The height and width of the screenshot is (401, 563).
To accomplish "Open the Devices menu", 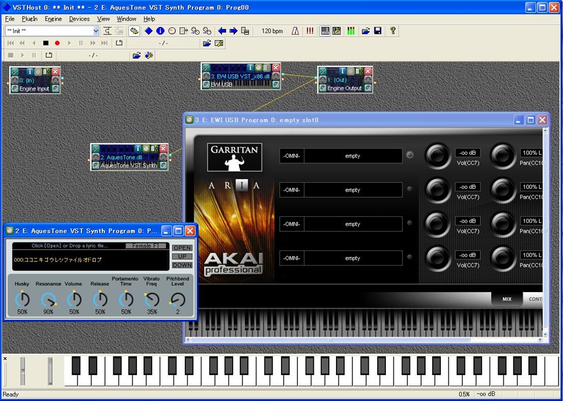I will point(79,19).
